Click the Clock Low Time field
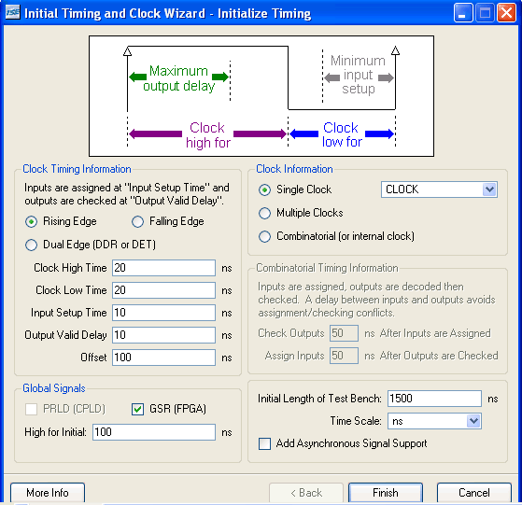The width and height of the screenshot is (522, 505). pyautogui.click(x=163, y=290)
